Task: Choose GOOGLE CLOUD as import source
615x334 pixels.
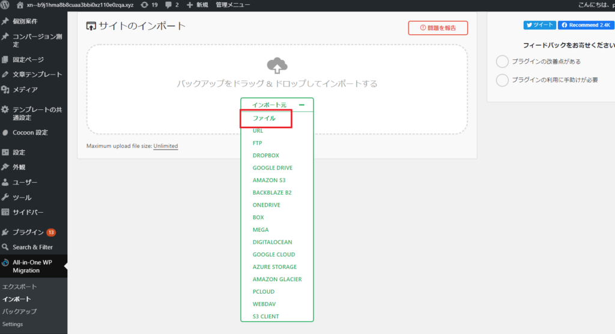Action: [x=274, y=254]
